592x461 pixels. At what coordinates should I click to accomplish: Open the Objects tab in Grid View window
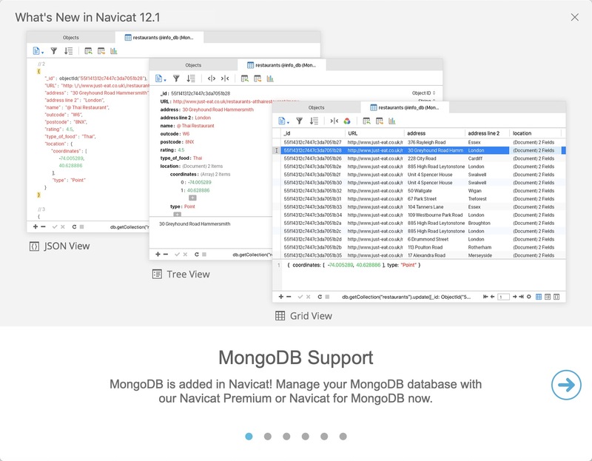(x=317, y=107)
